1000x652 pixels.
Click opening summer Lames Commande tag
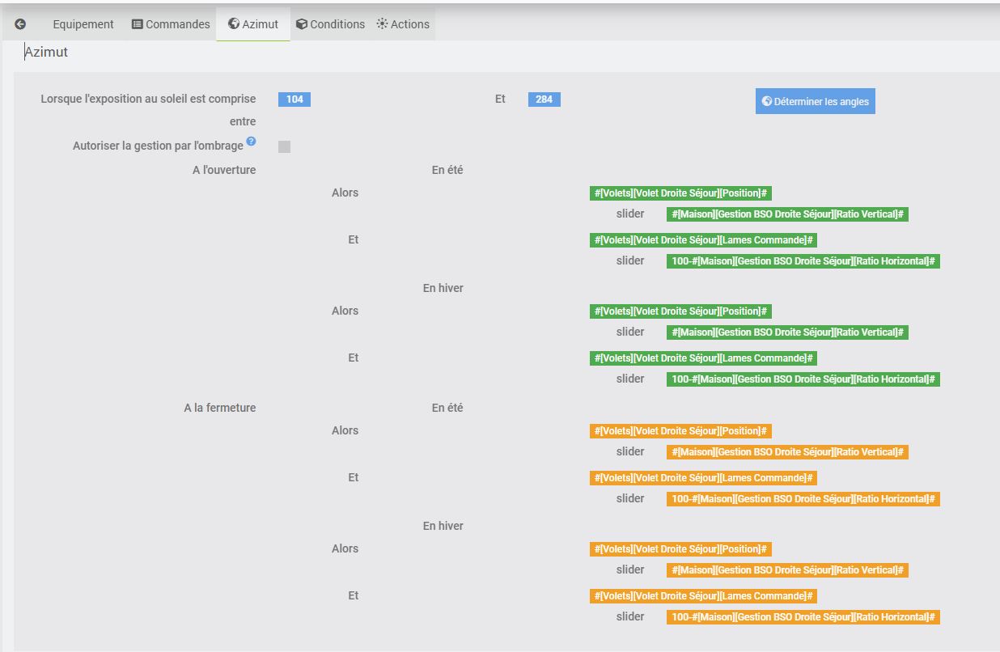point(703,240)
